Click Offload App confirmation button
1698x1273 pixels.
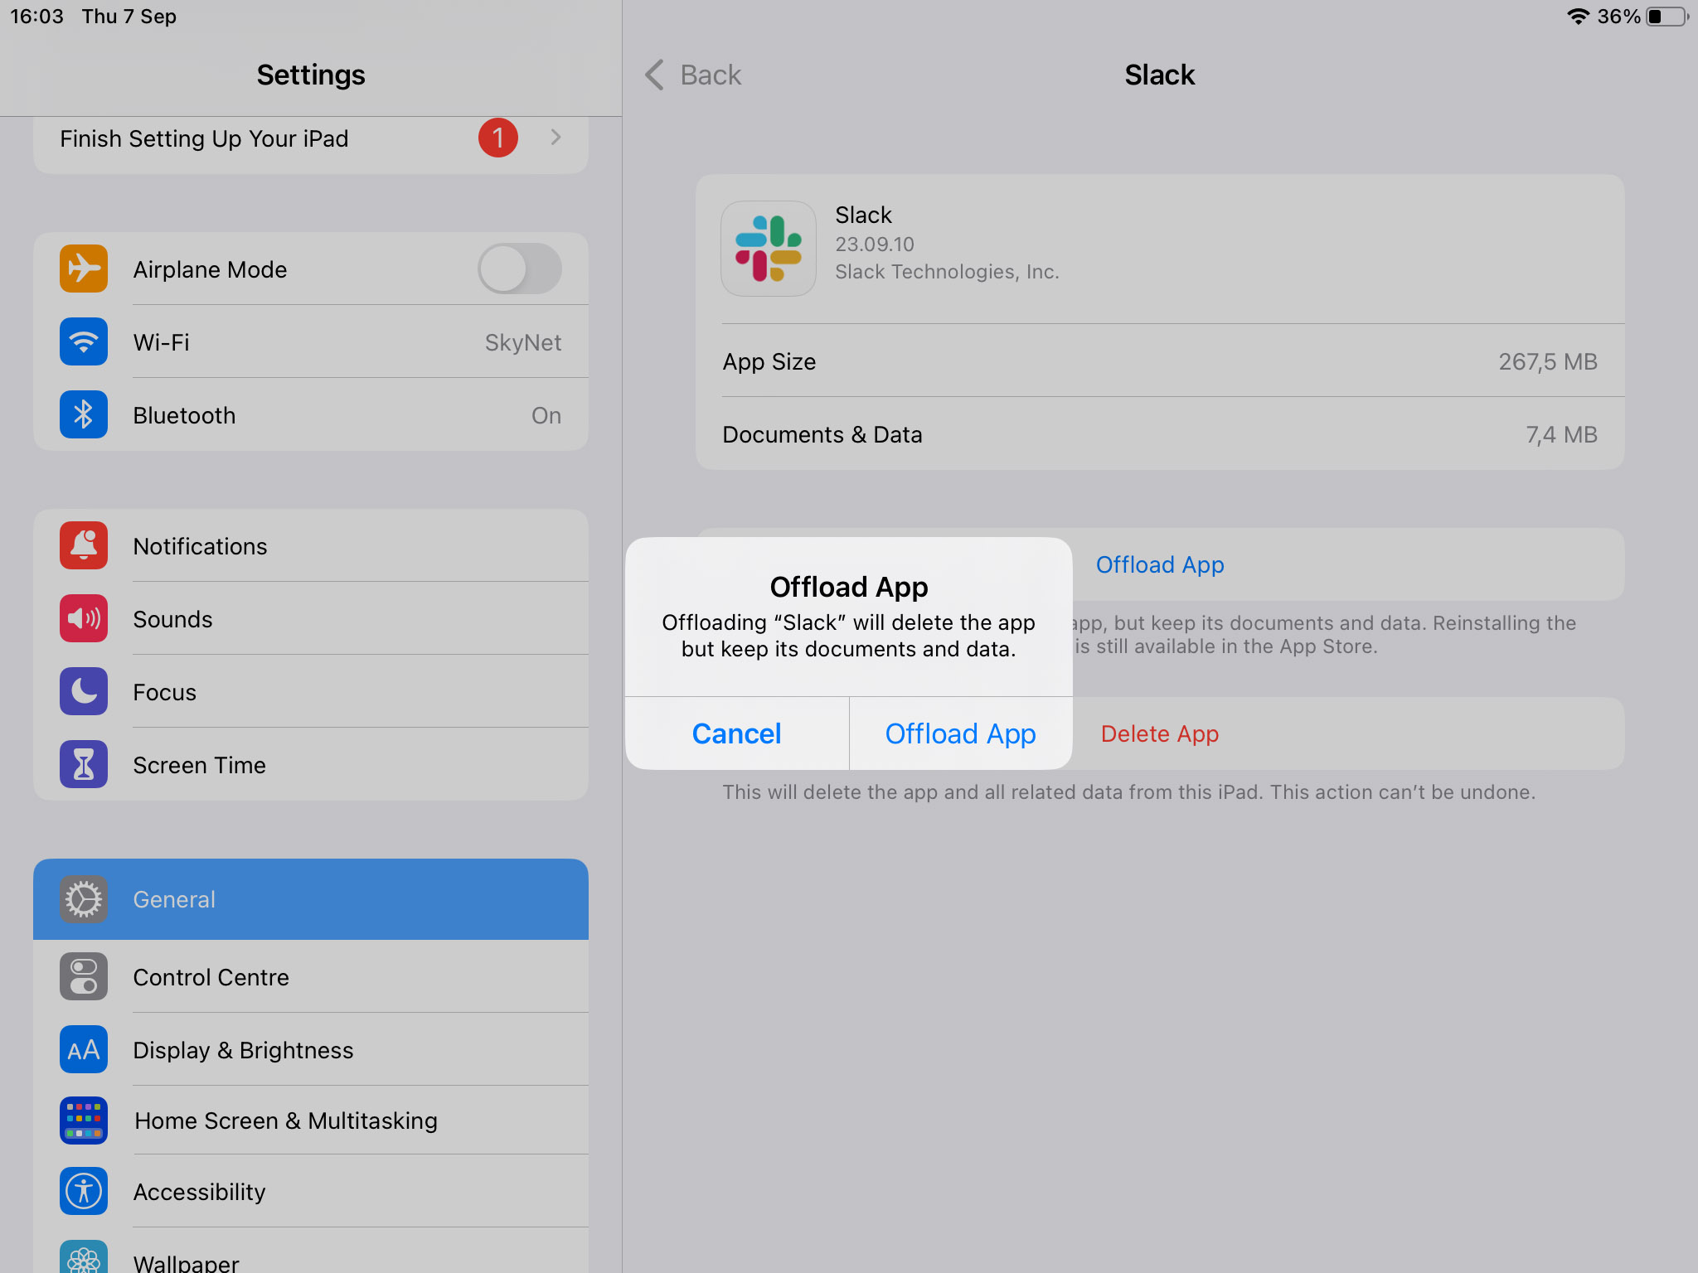(x=960, y=732)
